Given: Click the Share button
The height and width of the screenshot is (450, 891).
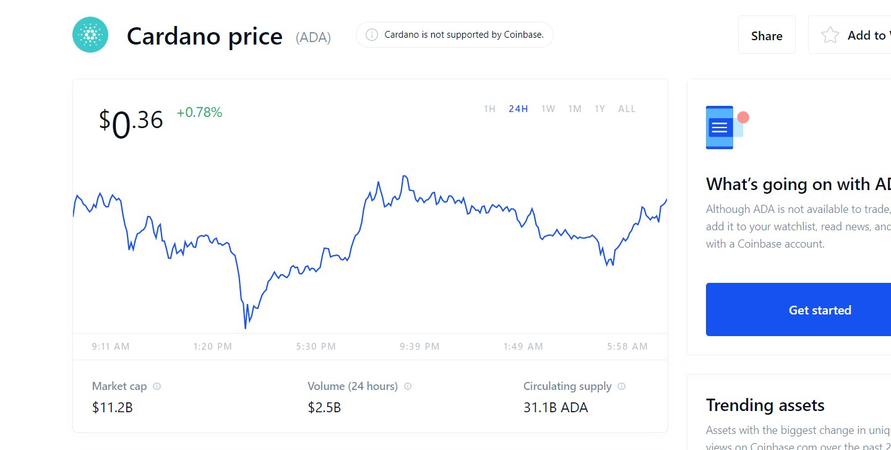Looking at the screenshot, I should click(x=767, y=35).
